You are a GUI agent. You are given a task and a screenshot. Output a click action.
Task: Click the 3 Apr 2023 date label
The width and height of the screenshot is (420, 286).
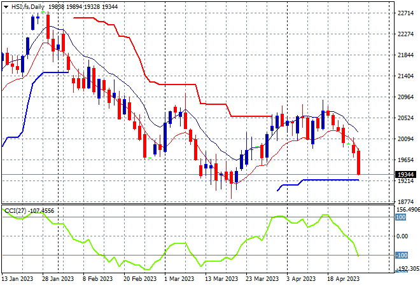[301, 279]
